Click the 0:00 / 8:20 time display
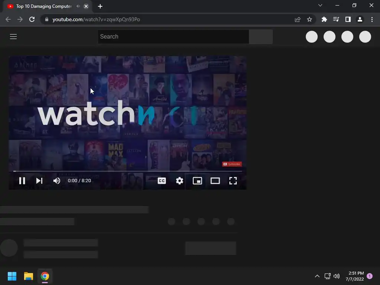 point(79,181)
